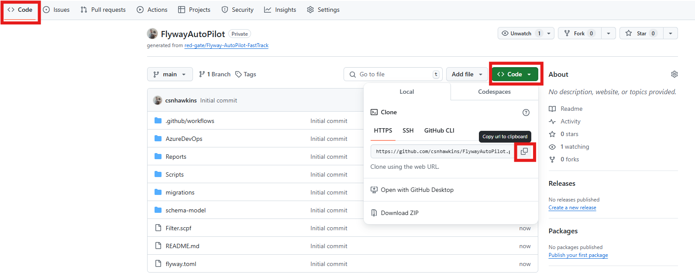Open the star lists dropdown arrow
Image resolution: width=695 pixels, height=273 pixels.
(x=670, y=33)
